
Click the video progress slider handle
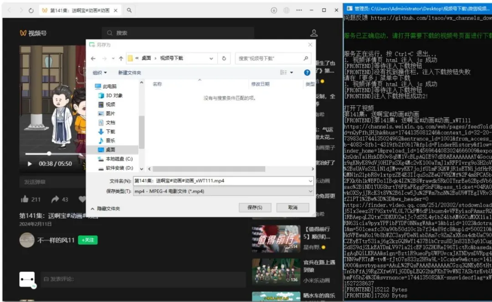point(49,154)
